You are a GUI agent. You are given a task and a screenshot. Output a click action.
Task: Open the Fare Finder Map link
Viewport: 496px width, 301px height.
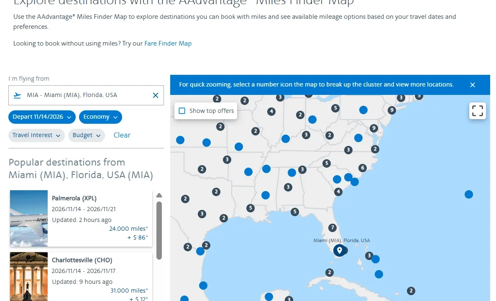click(168, 43)
